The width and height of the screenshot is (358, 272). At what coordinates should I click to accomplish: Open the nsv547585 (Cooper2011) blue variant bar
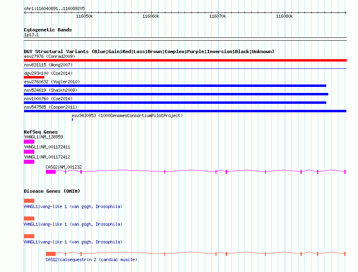tap(185, 111)
